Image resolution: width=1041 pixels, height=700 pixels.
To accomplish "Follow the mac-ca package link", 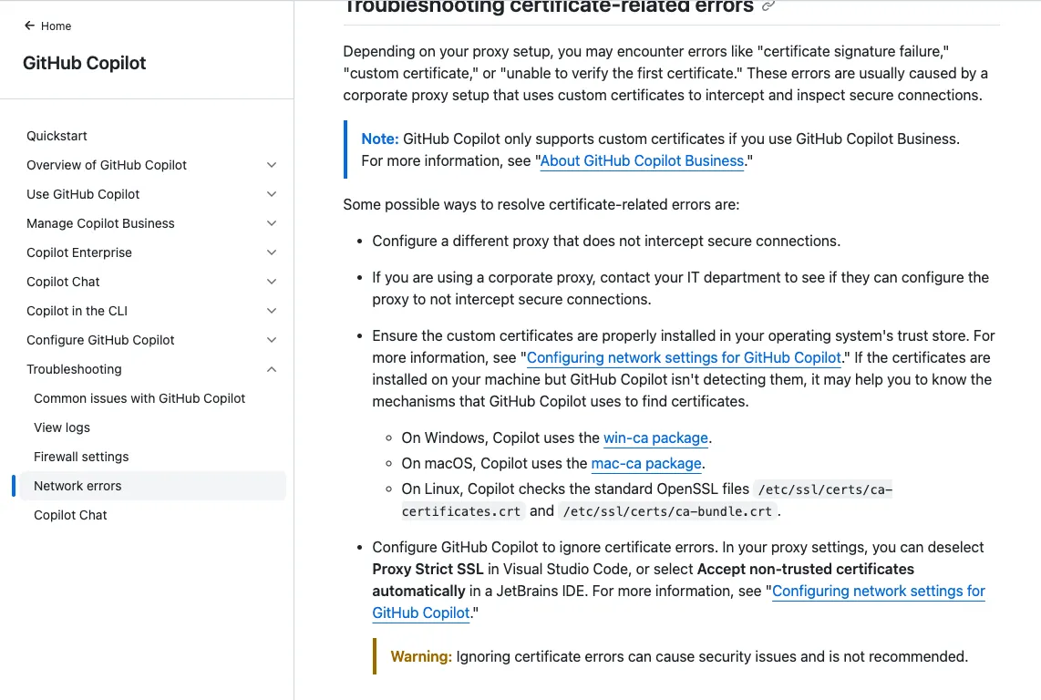I will click(x=646, y=464).
